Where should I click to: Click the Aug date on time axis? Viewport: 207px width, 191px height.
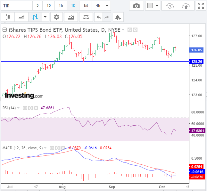(x=62, y=187)
